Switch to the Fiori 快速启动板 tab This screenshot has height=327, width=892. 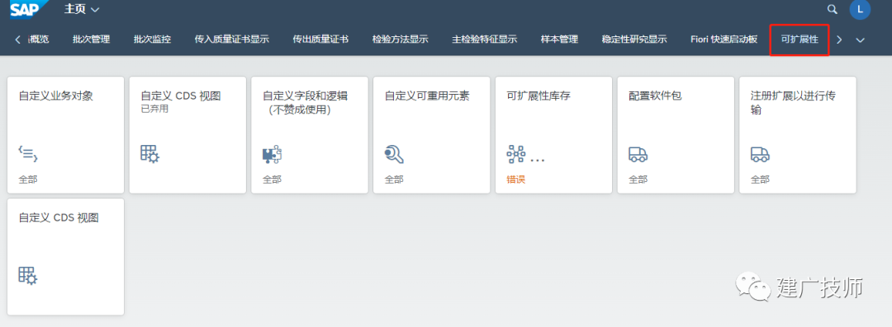click(x=724, y=40)
